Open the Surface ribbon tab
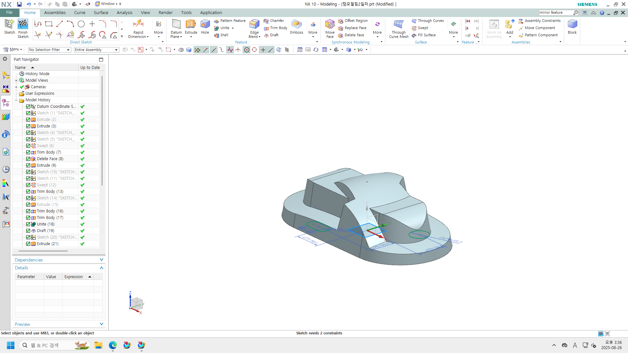This screenshot has width=628, height=353. tap(101, 12)
